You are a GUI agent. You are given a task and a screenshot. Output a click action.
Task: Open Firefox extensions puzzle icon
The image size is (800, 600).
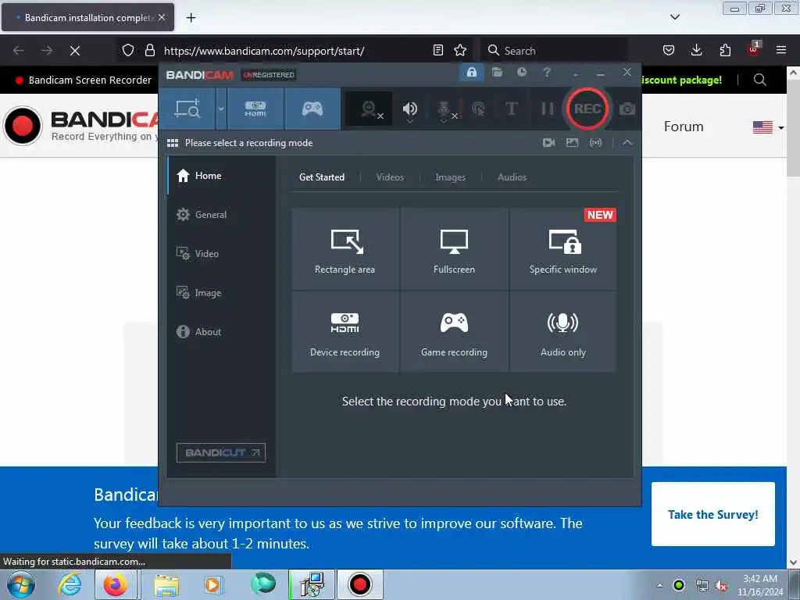[725, 51]
